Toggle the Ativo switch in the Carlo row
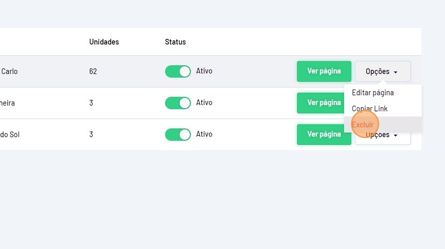Viewport: 445px width, 249px height. coord(178,71)
